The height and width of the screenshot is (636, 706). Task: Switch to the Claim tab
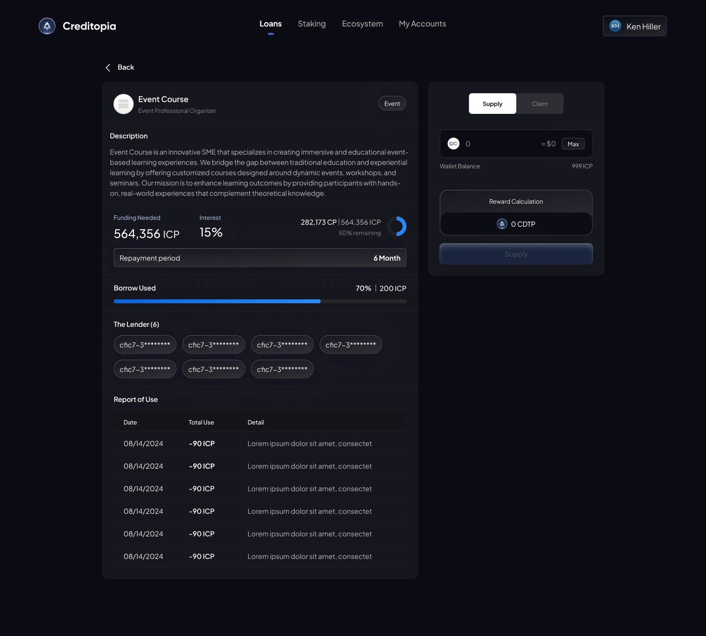click(540, 104)
